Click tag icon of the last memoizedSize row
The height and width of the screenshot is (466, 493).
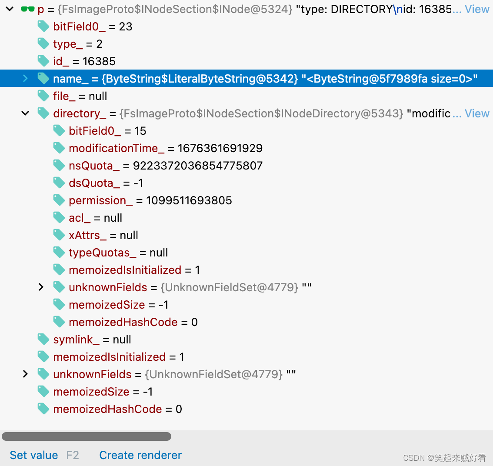click(43, 392)
